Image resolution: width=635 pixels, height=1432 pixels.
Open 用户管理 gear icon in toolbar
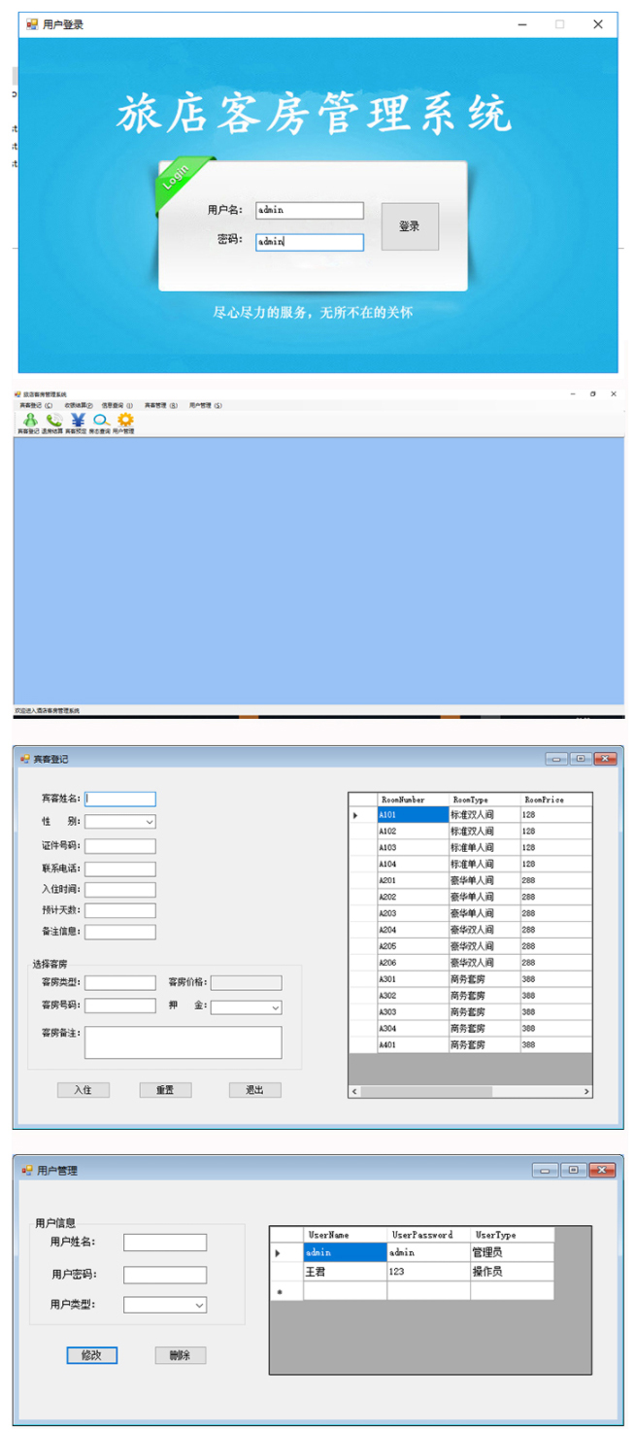[x=124, y=421]
